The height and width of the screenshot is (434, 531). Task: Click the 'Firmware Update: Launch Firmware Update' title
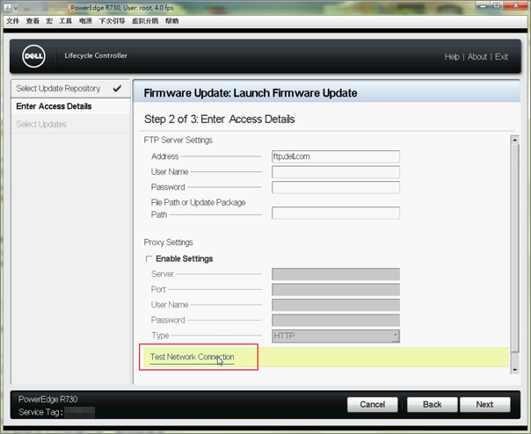251,93
